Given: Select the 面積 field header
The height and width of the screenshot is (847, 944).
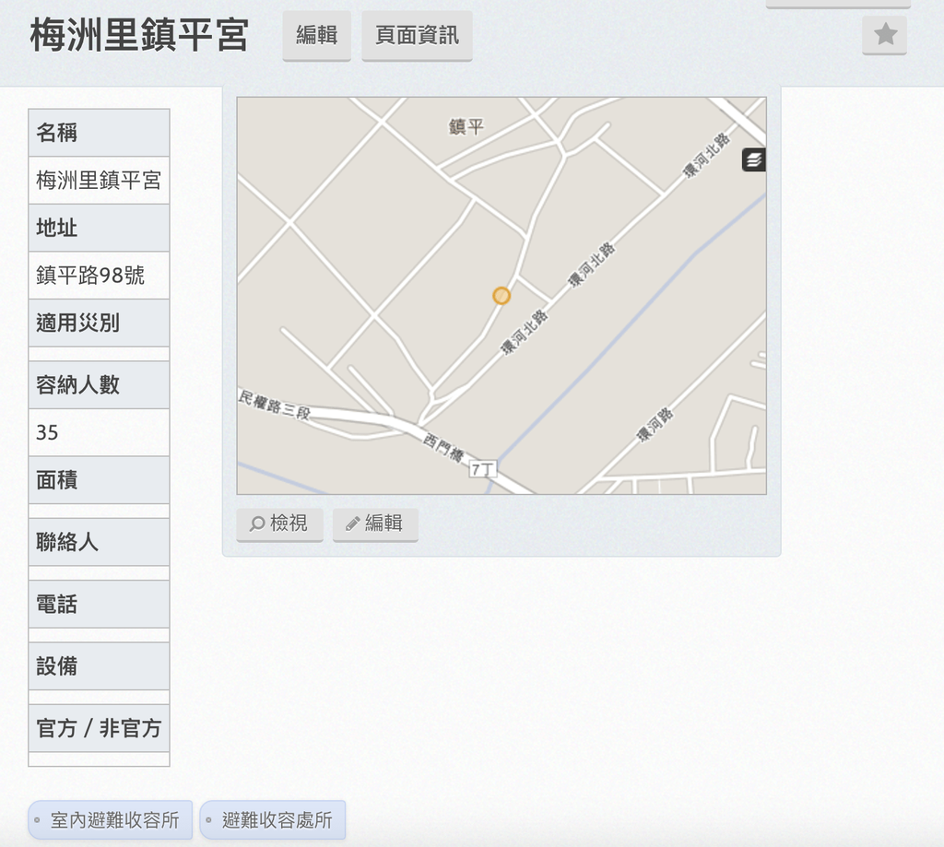Looking at the screenshot, I should coord(99,480).
